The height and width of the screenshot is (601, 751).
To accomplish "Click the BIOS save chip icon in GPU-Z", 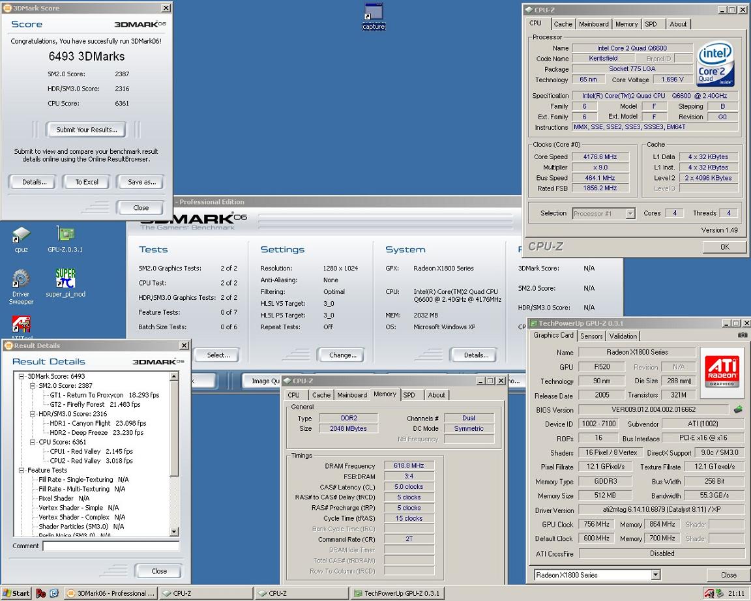I will pyautogui.click(x=738, y=409).
